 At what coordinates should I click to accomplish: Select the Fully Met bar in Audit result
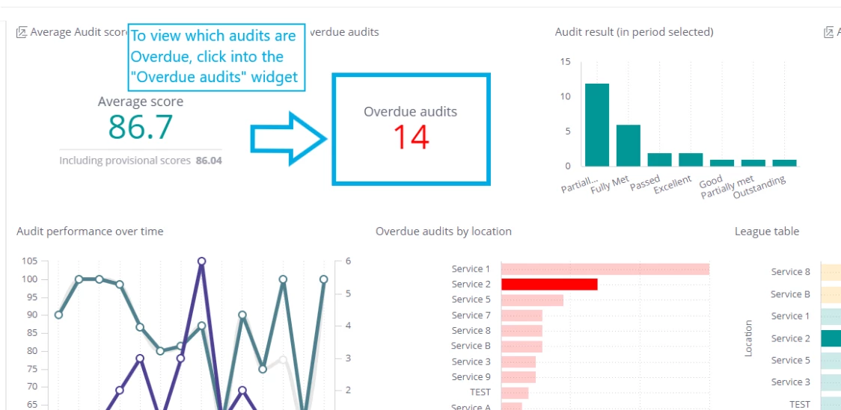point(628,146)
